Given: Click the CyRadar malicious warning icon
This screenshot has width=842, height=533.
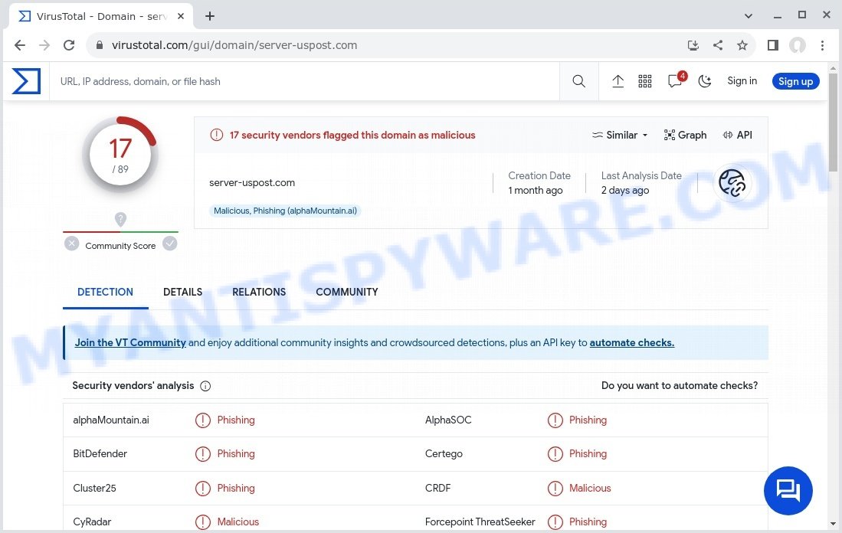Looking at the screenshot, I should coord(202,522).
